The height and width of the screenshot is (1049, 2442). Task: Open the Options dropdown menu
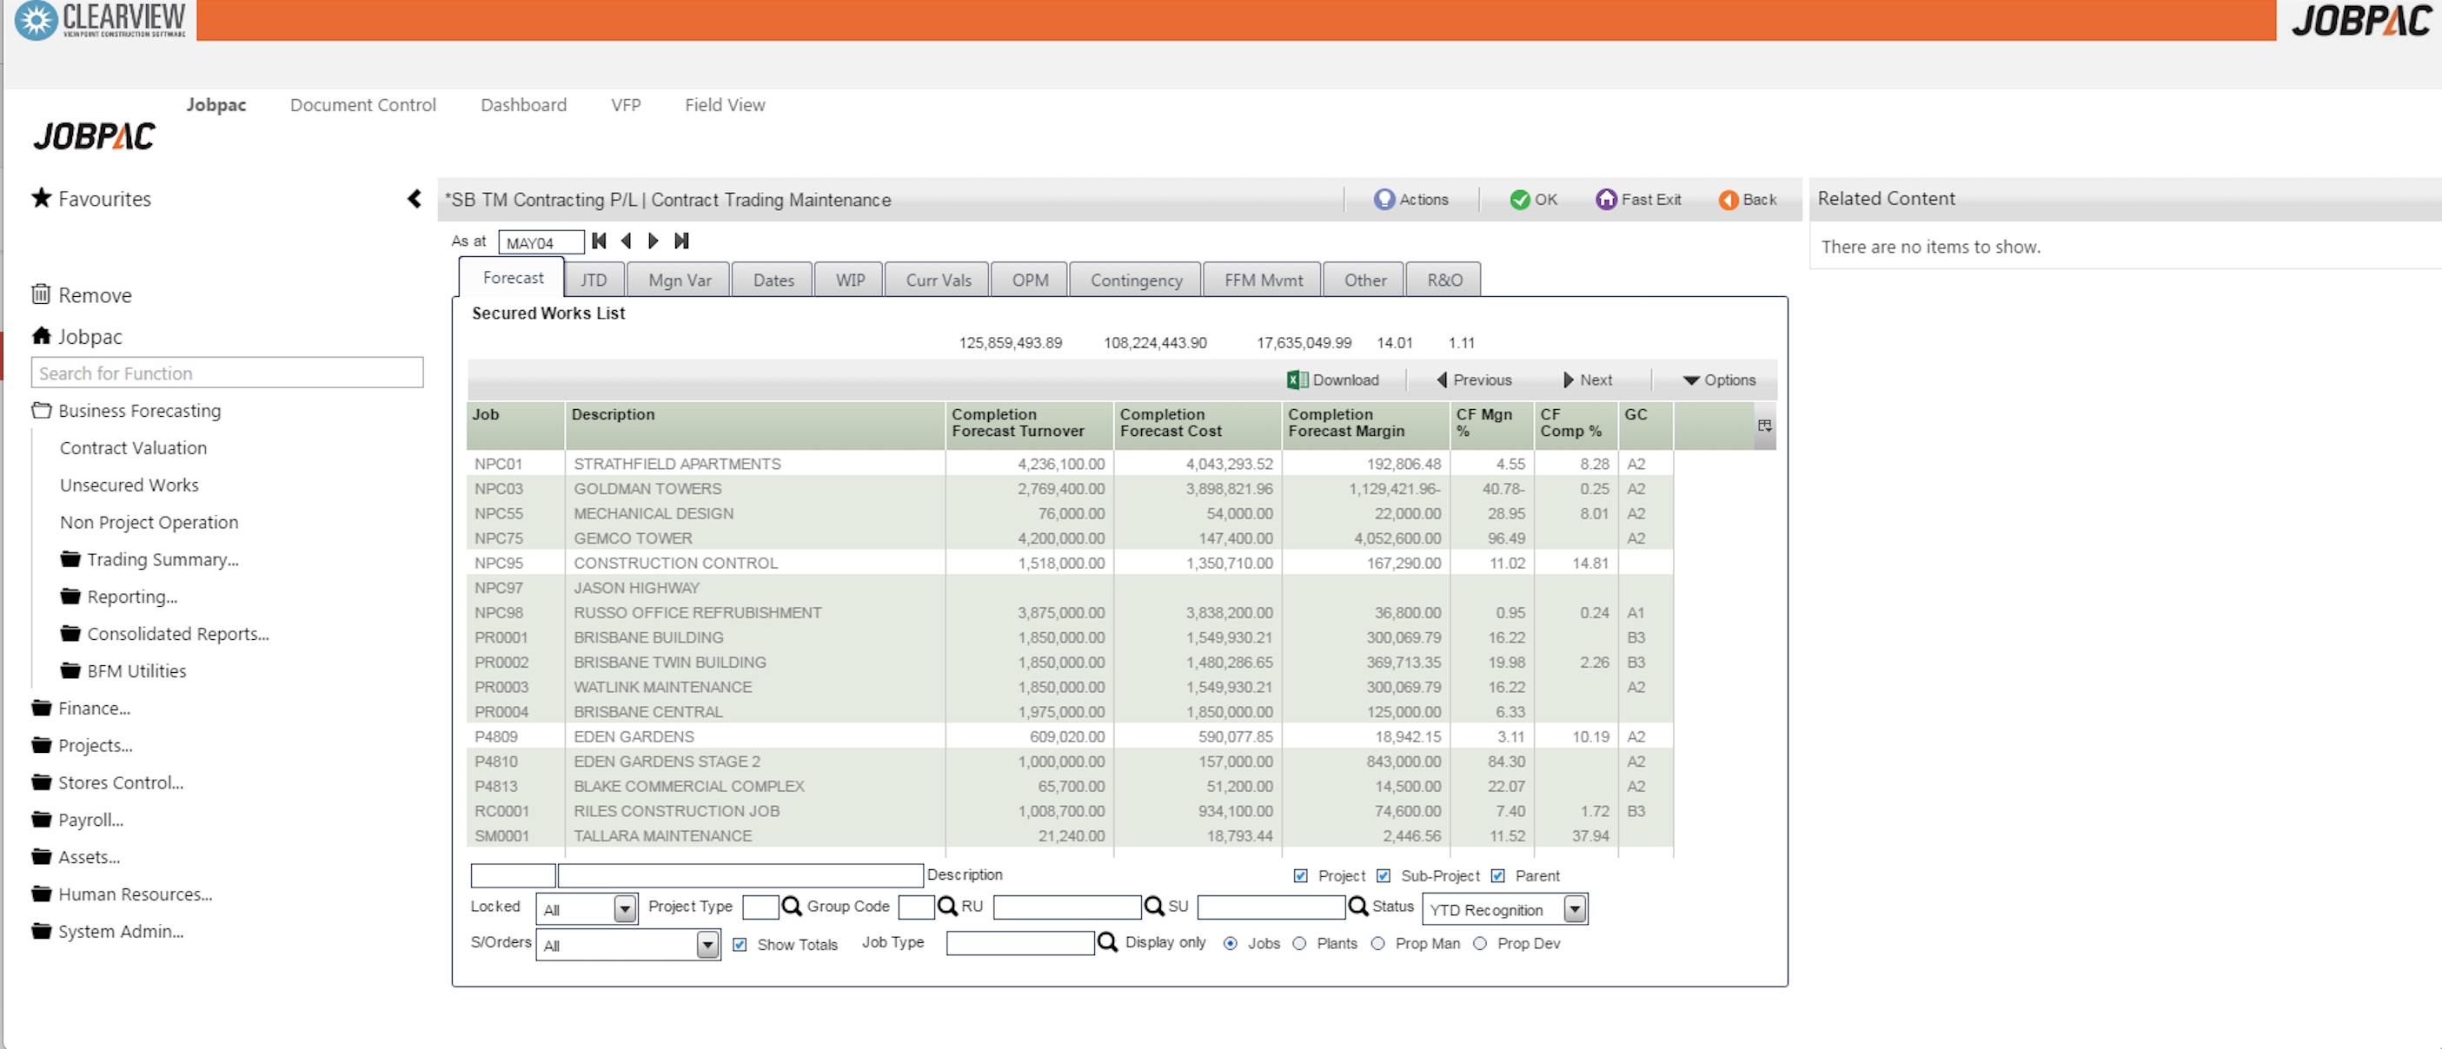(1719, 380)
